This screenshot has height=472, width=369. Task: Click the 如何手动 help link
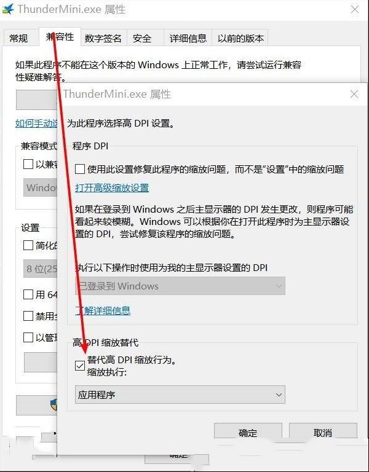coord(36,124)
